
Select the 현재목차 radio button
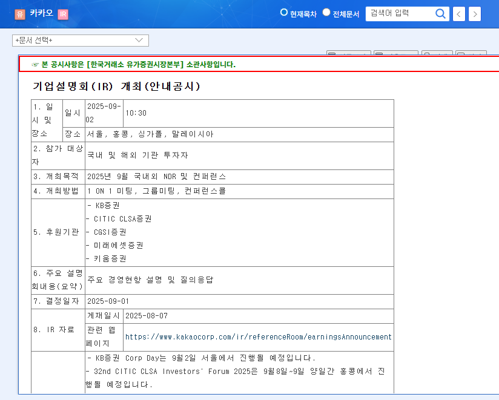[x=284, y=12]
